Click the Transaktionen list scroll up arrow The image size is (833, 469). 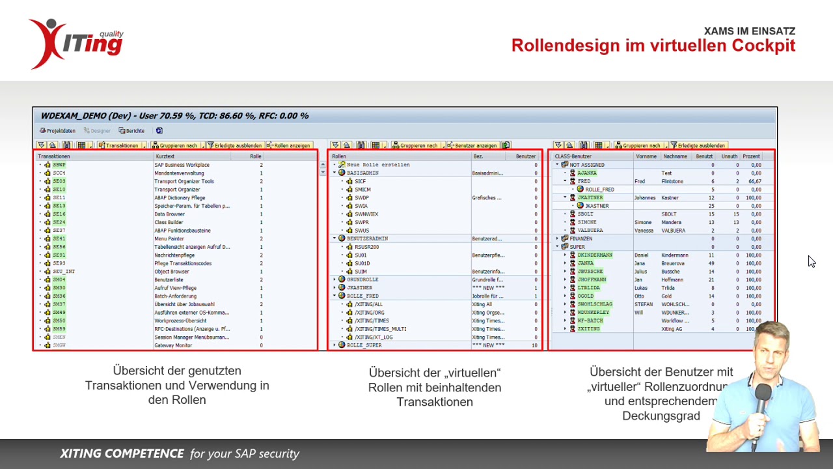[x=323, y=165]
